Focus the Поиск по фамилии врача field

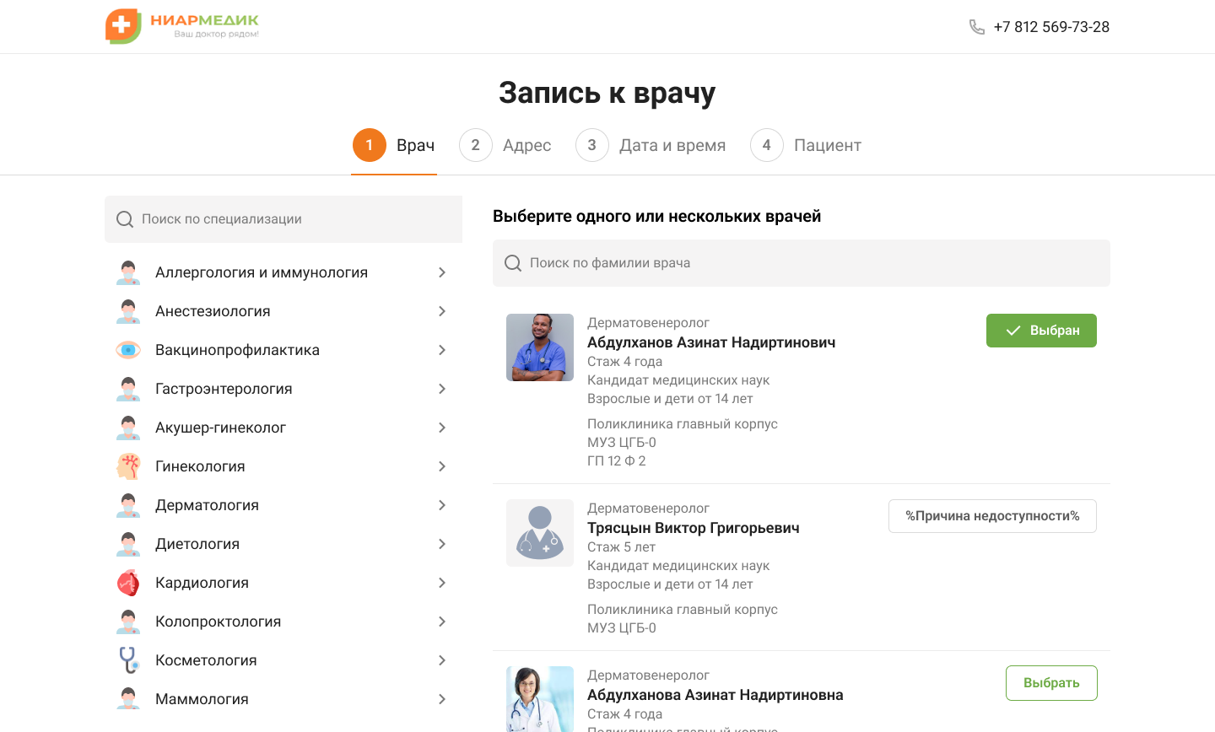pos(802,263)
